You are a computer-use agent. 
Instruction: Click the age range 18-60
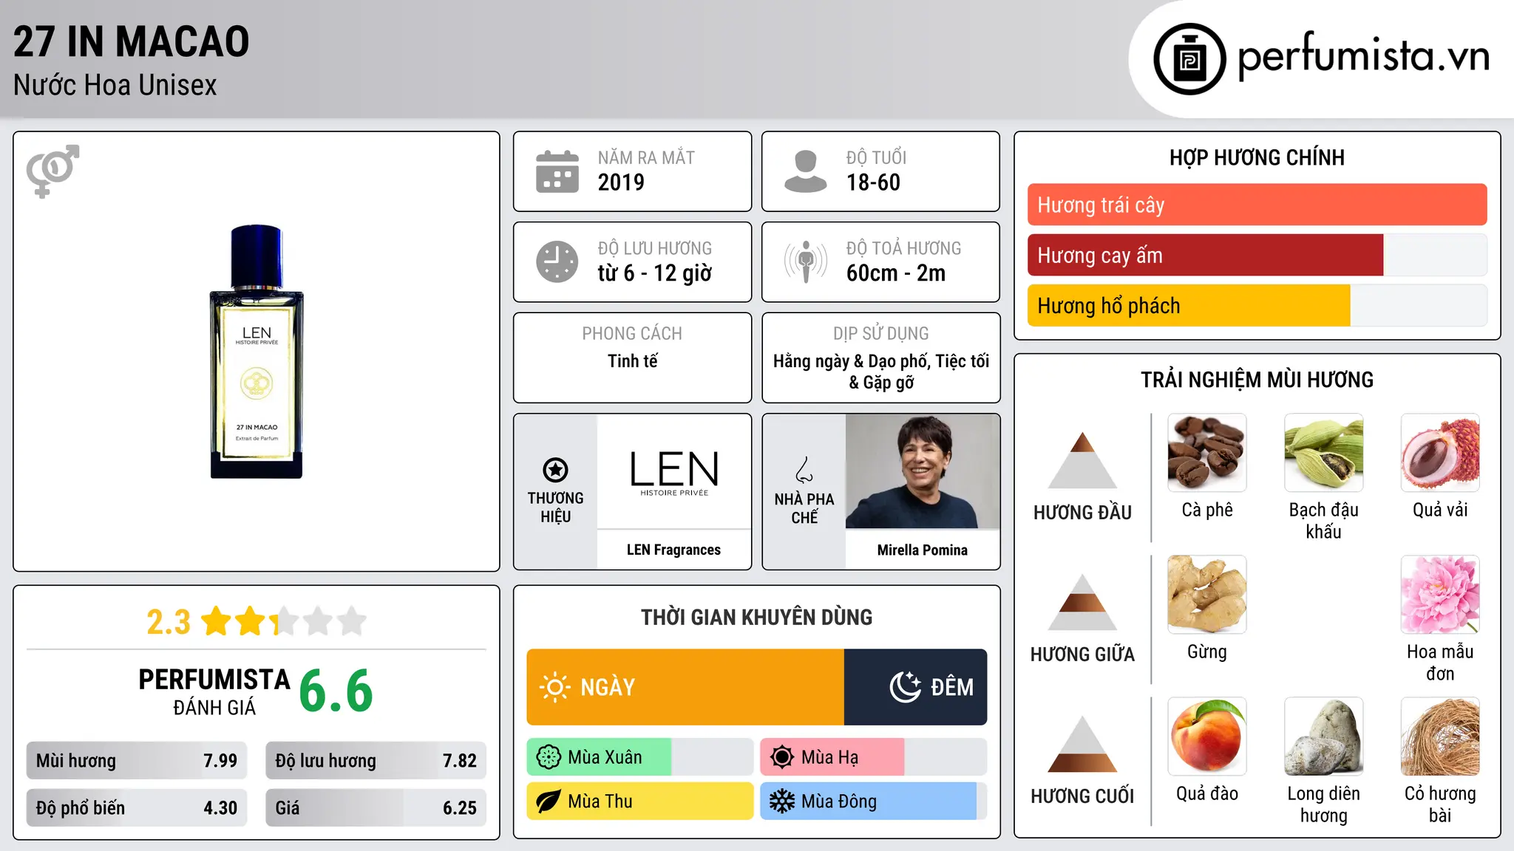coord(873,182)
